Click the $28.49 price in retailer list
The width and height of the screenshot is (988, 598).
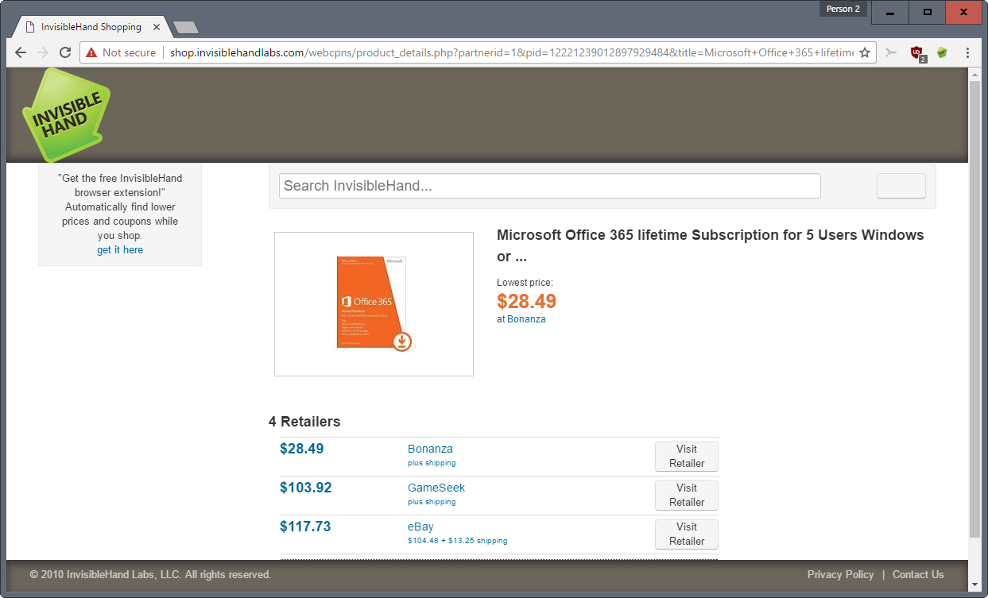(302, 449)
